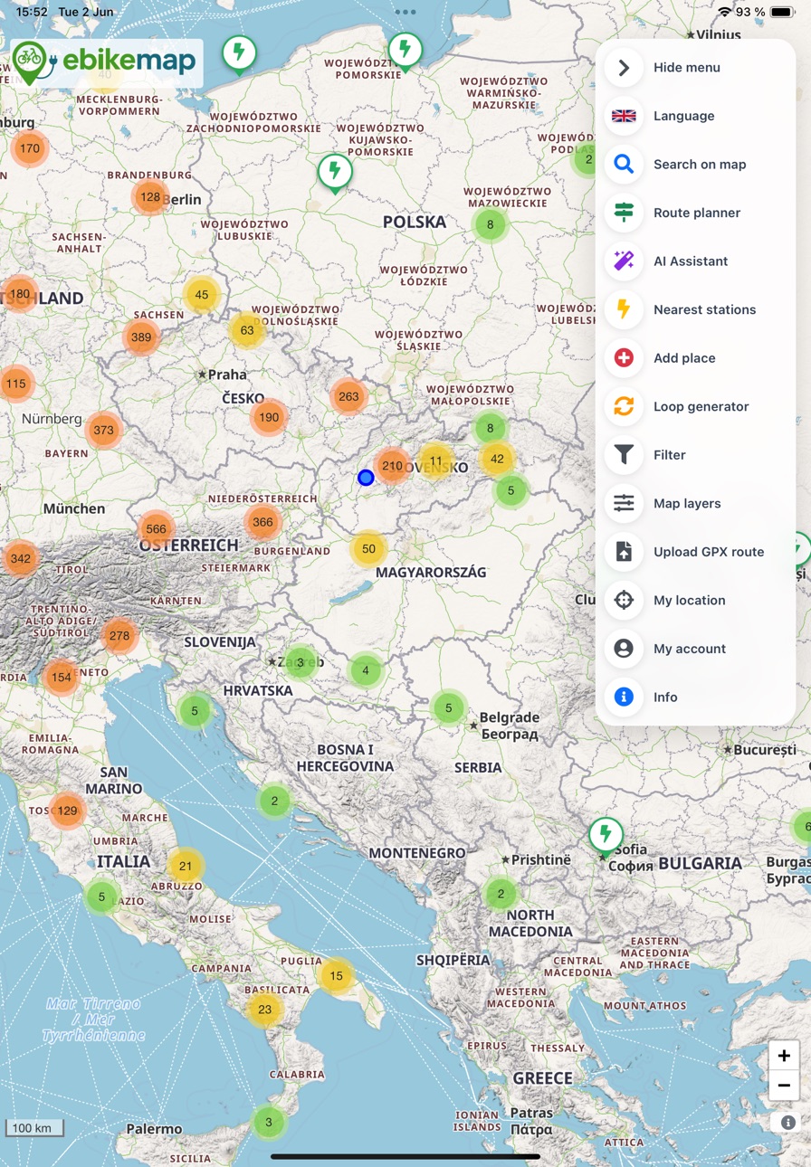Open the blue Info icon in menu
The image size is (811, 1167).
coord(624,697)
